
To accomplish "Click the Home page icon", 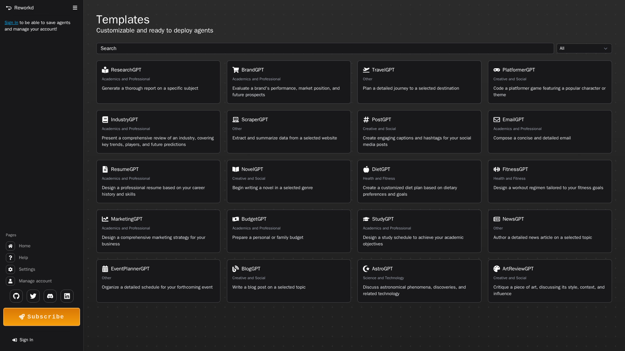I will pyautogui.click(x=10, y=246).
